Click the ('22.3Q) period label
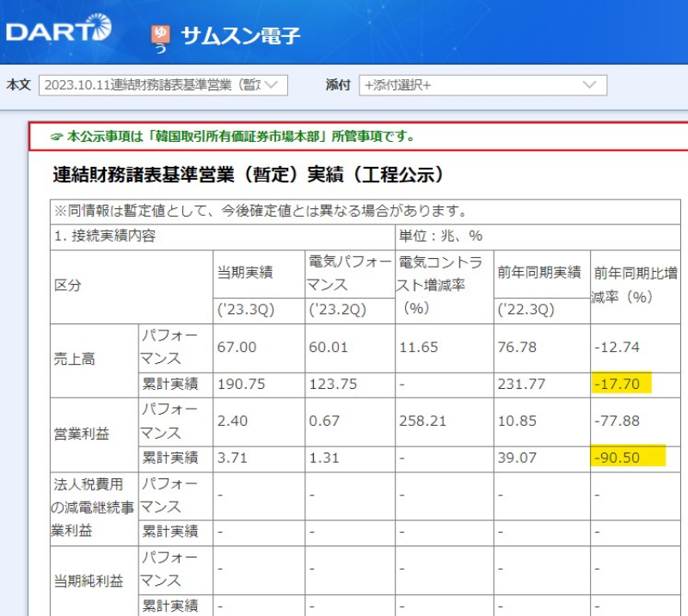 542,311
